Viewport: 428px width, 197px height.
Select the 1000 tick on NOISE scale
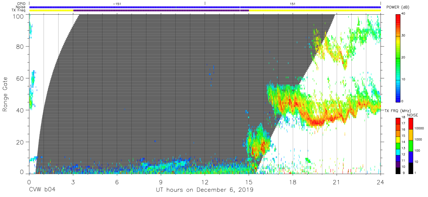click(x=419, y=139)
